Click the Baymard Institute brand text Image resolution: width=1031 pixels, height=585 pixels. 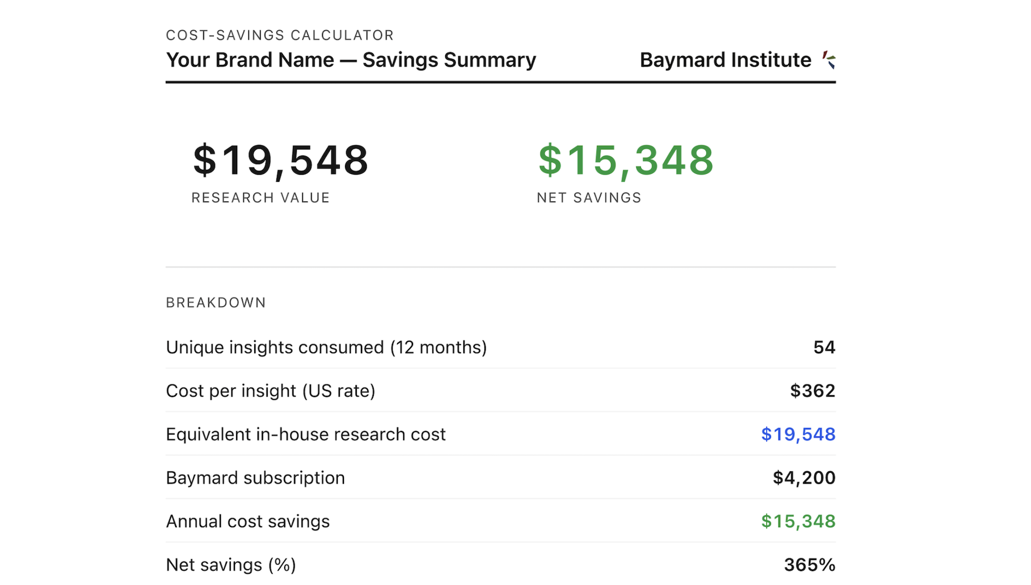(x=725, y=60)
